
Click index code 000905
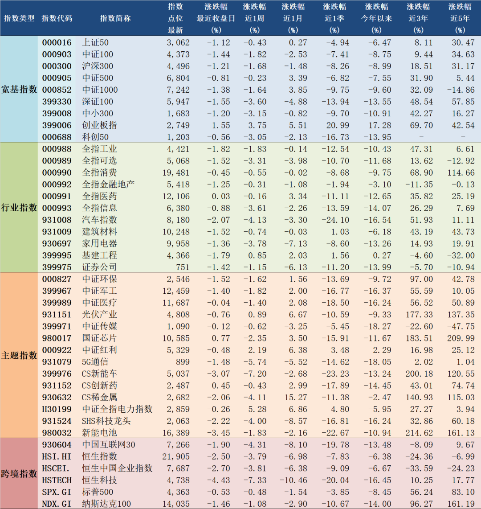click(57, 78)
